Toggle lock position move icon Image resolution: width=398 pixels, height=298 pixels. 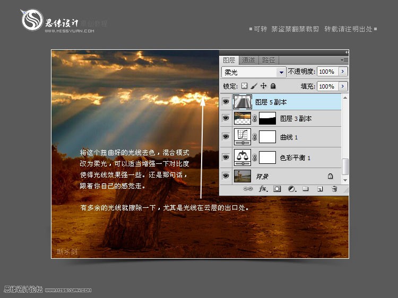click(263, 86)
